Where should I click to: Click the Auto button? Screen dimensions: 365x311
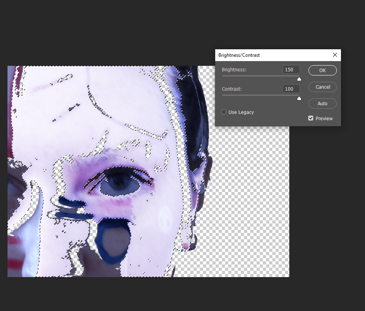[x=322, y=103]
